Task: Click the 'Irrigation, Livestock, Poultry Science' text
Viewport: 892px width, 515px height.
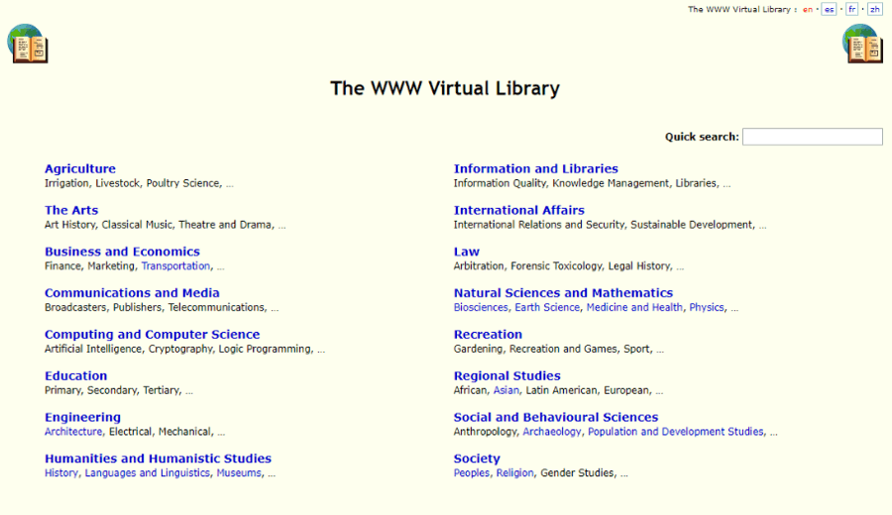Action: point(132,183)
